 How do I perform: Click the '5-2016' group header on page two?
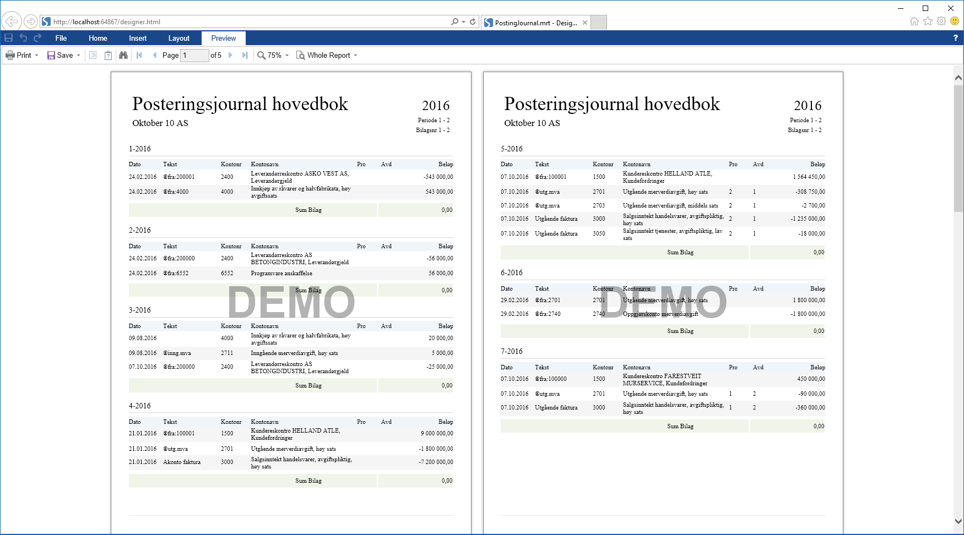click(512, 149)
